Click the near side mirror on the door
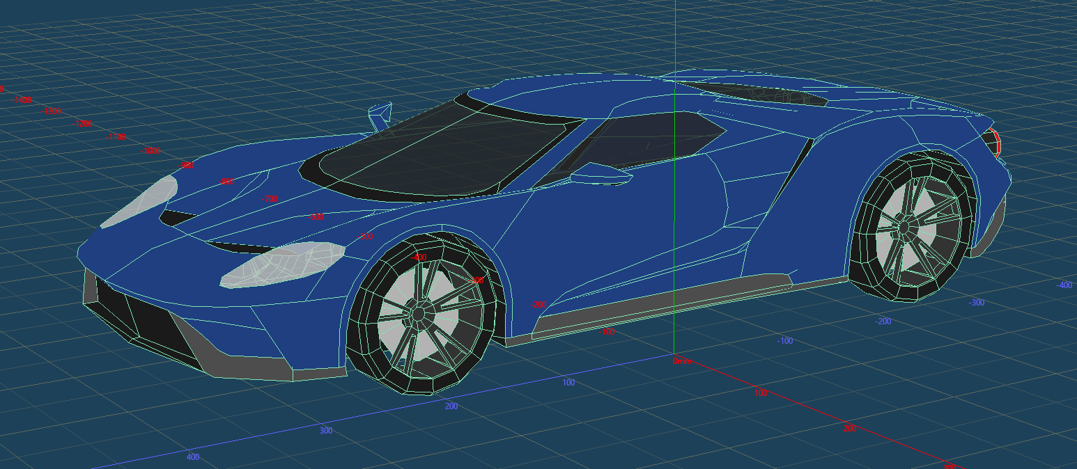This screenshot has height=469, width=1077. (601, 174)
